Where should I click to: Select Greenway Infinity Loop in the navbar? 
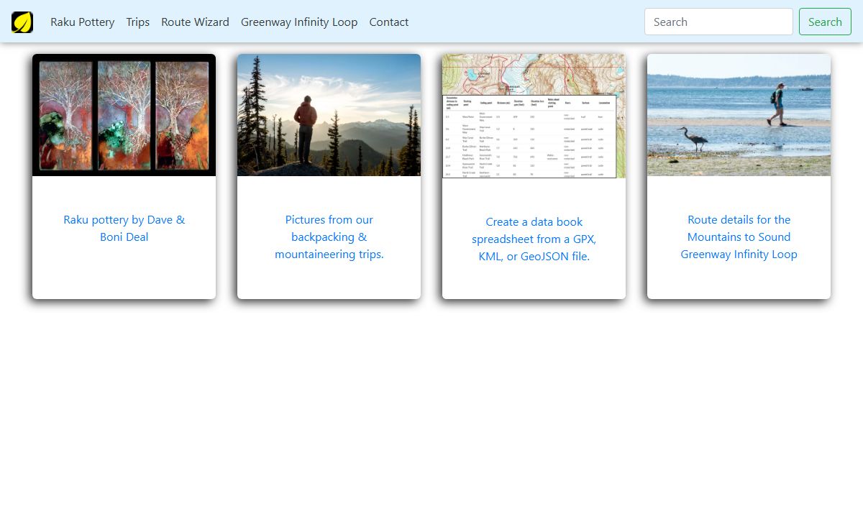point(299,22)
